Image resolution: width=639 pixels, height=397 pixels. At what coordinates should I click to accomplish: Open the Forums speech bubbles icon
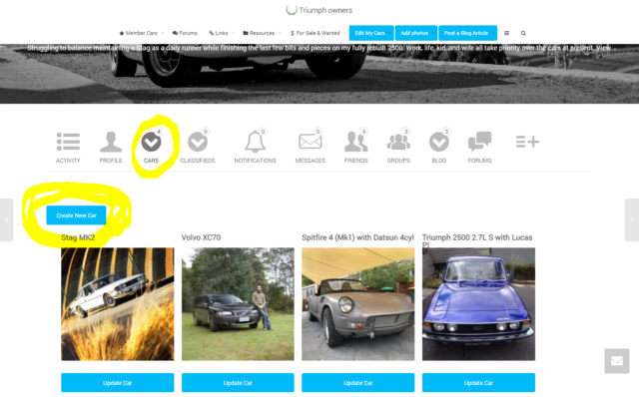point(479,142)
